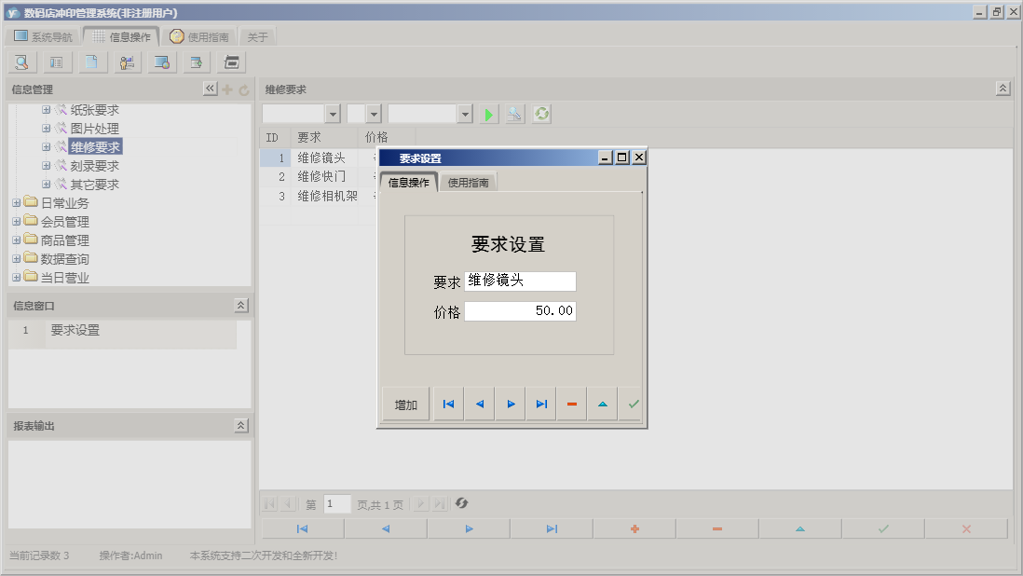Select the 维修快门 table row
This screenshot has width=1023, height=576.
[x=321, y=177]
